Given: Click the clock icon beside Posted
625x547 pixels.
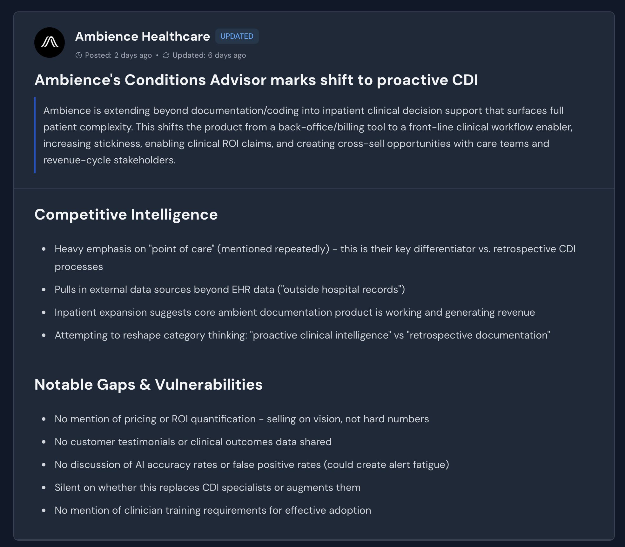Looking at the screenshot, I should [x=79, y=55].
